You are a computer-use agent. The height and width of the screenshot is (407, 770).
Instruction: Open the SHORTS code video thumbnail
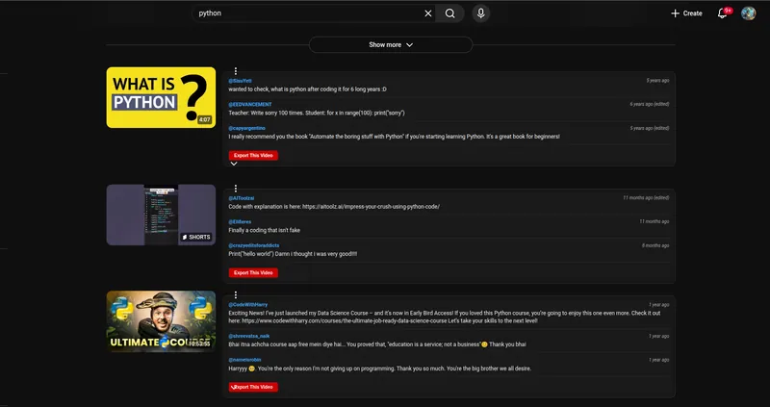coord(161,215)
